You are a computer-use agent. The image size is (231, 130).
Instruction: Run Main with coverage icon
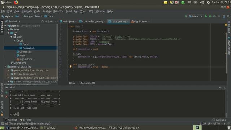(x=214, y=16)
